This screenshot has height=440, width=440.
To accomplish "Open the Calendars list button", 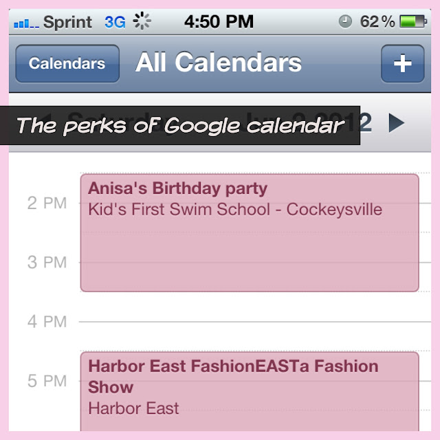I will (67, 64).
